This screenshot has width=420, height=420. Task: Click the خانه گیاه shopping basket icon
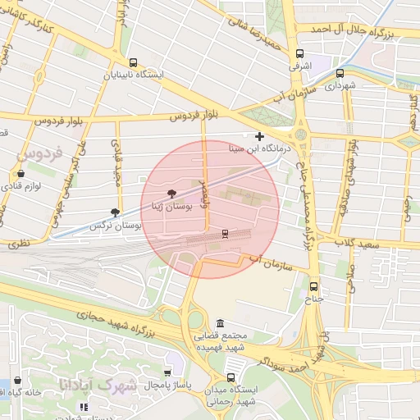[x=17, y=380]
